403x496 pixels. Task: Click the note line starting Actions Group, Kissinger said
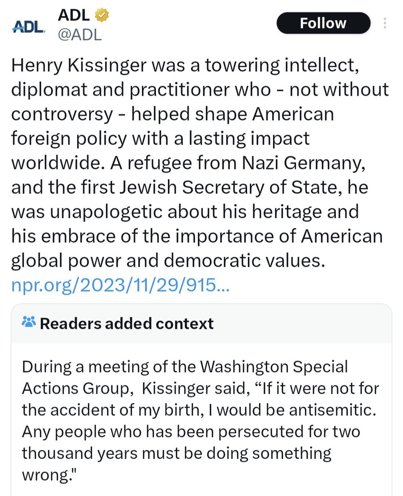(x=200, y=388)
